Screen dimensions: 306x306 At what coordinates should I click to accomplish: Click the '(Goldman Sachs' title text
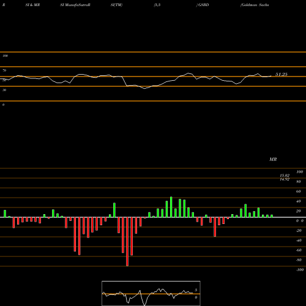coord(255,5)
